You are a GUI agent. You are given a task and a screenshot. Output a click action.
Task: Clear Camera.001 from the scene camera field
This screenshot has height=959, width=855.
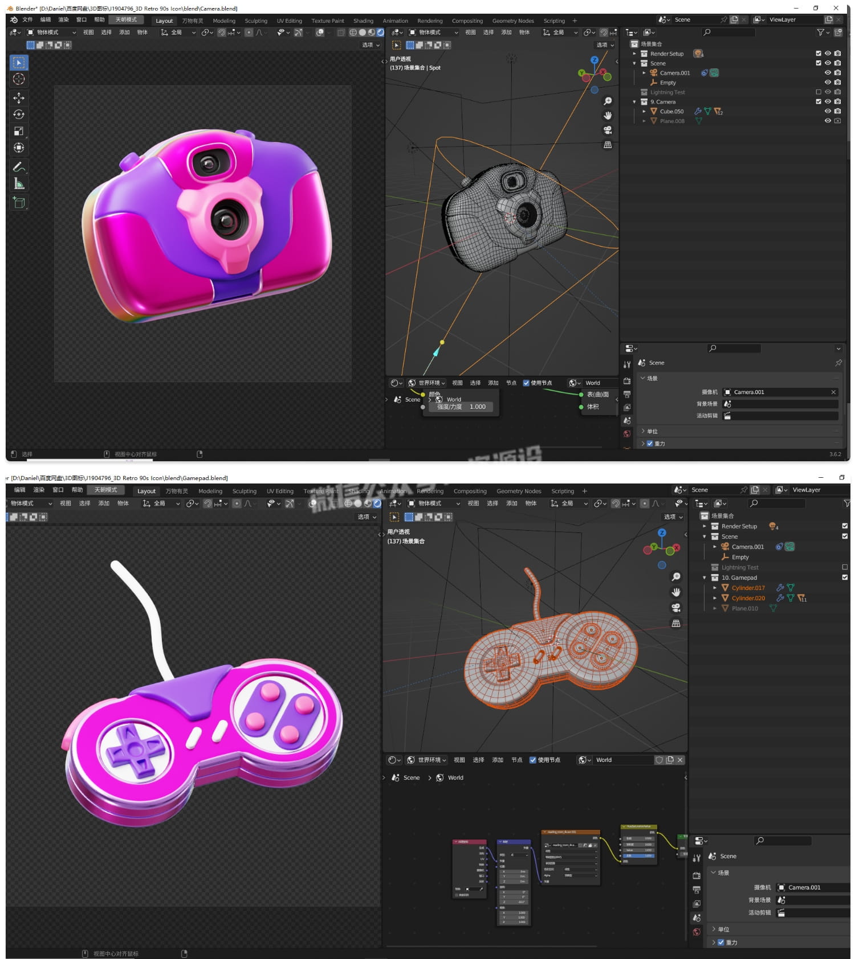point(833,392)
